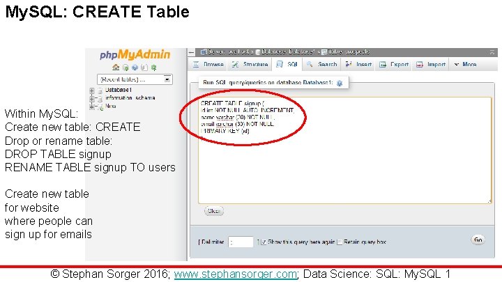502x282 pixels.
Task: Reload navigation panel with green icon
Action: click(x=154, y=68)
